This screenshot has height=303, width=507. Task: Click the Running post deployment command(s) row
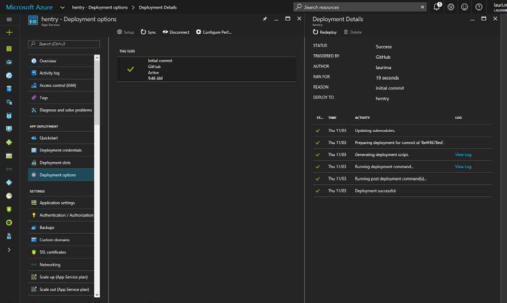402,179
